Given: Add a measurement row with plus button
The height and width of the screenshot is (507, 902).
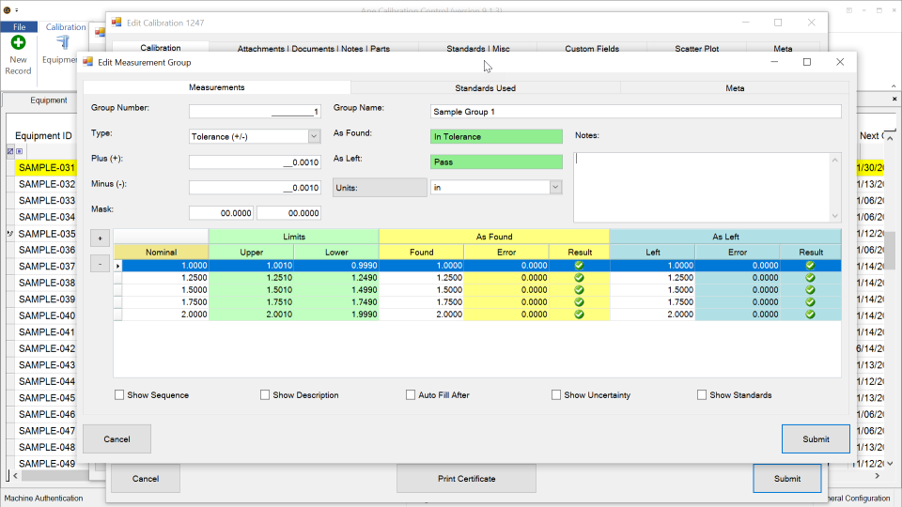Looking at the screenshot, I should pyautogui.click(x=101, y=238).
